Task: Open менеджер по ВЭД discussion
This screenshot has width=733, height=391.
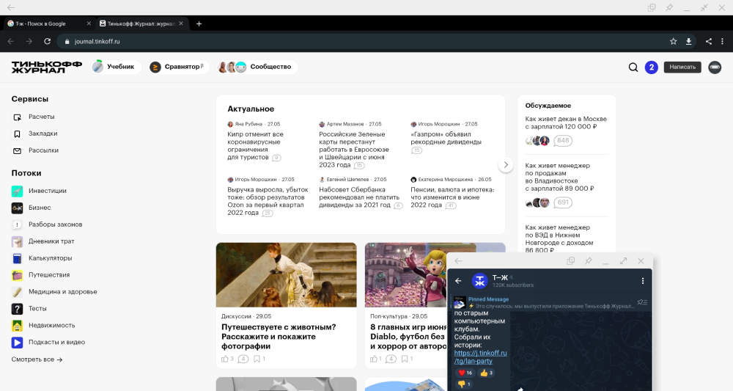Action: [x=559, y=238]
